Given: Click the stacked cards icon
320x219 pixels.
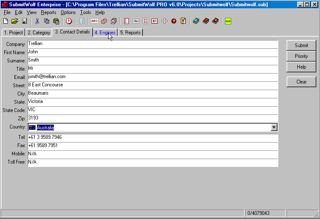Looking at the screenshot, I should click(x=114, y=21).
